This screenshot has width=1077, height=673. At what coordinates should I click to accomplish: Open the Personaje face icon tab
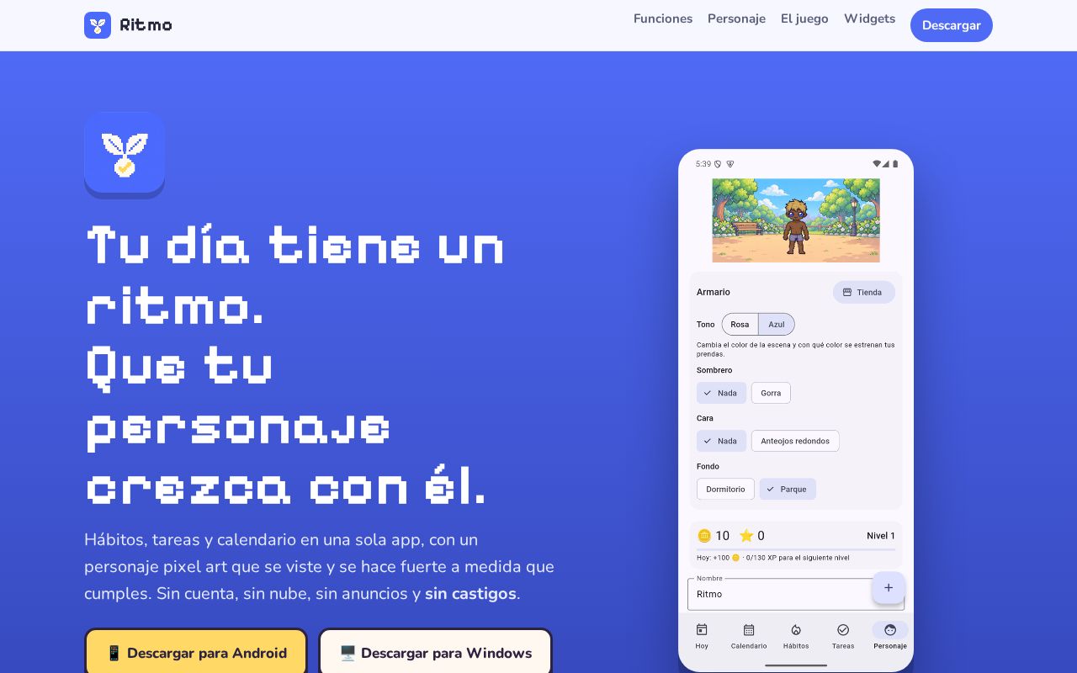click(890, 630)
